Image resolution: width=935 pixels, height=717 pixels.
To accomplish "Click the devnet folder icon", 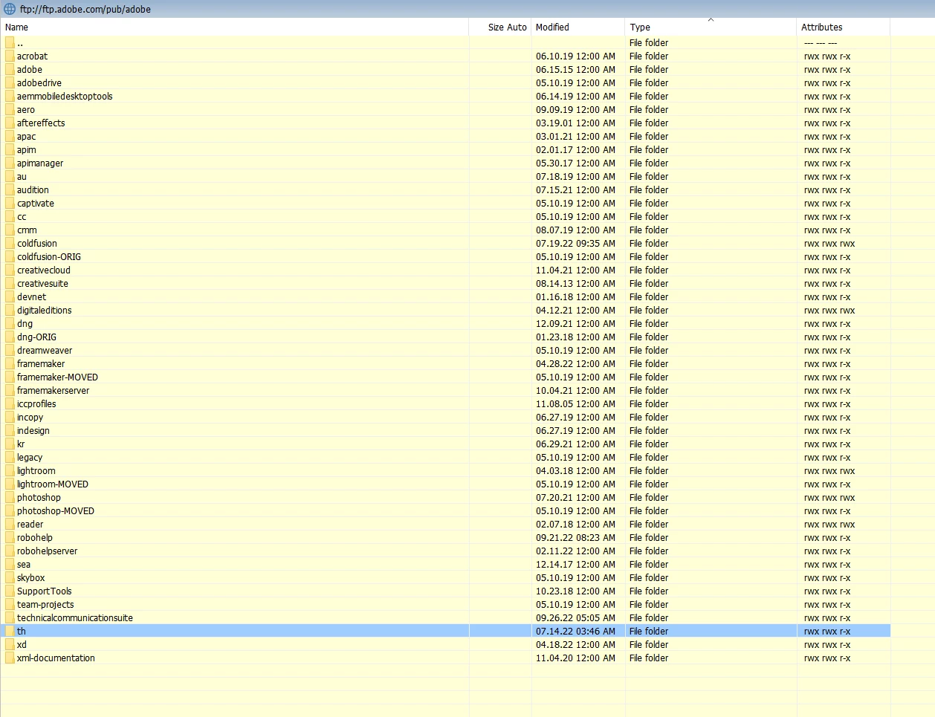I will point(10,296).
